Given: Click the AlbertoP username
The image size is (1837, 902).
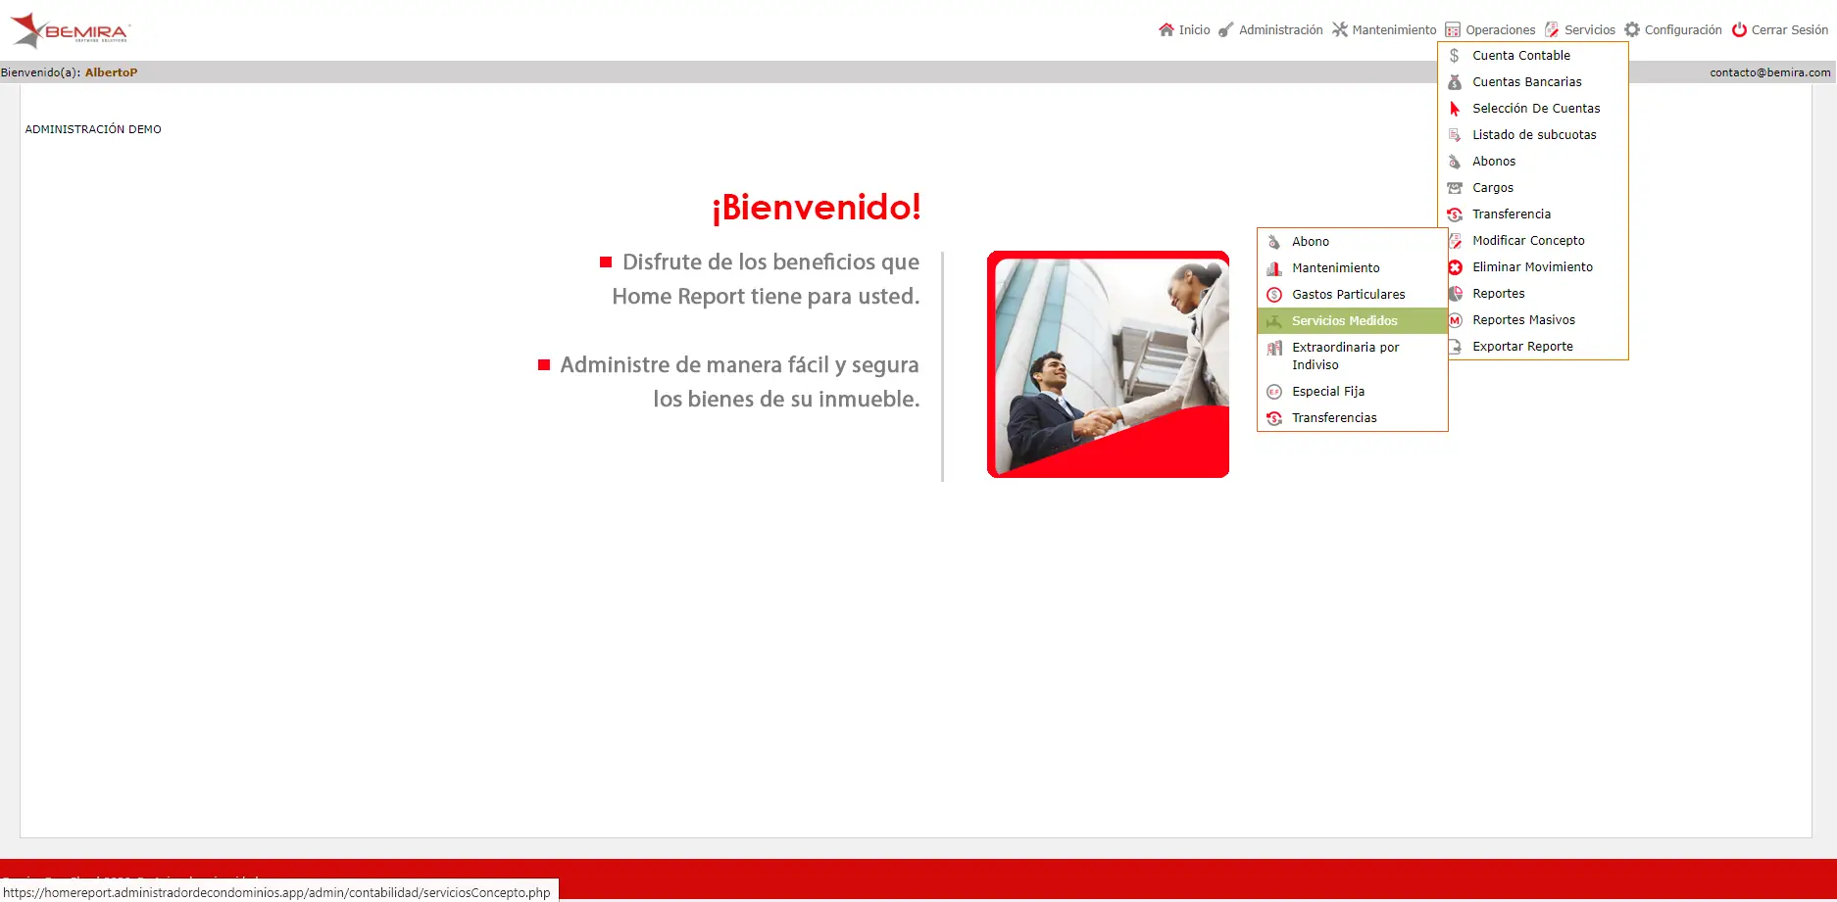Looking at the screenshot, I should click(111, 72).
